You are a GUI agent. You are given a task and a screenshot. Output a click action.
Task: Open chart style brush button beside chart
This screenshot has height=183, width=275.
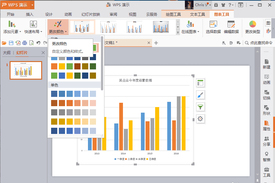pyautogui.click(x=200, y=95)
